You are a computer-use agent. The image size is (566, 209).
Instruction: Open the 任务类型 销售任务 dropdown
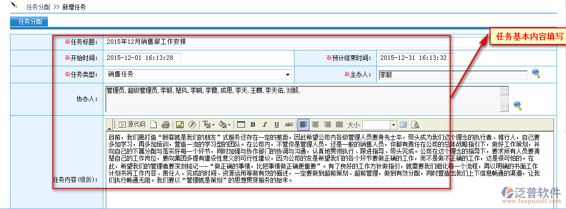pos(198,74)
